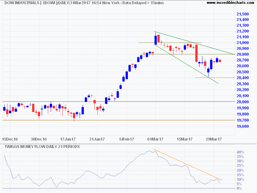The image size is (257, 193).
Task: Click the 20,500 price axis label
Action: [x=243, y=72]
